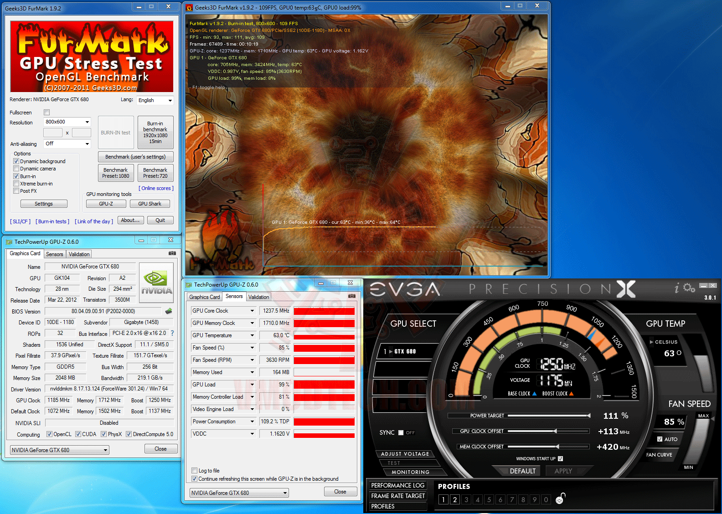
Task: Open the Anti-aliasing dropdown
Action: coord(67,144)
